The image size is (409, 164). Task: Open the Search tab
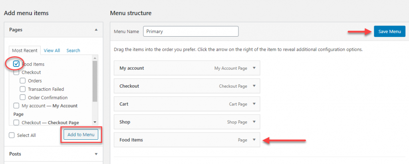pyautogui.click(x=73, y=51)
